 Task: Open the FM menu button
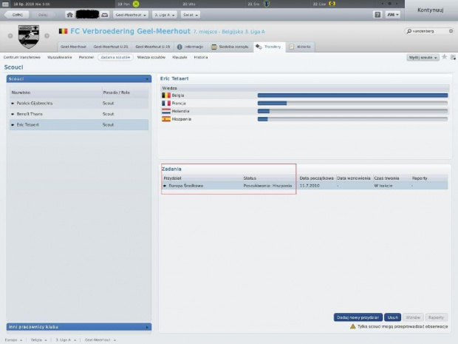point(392,15)
